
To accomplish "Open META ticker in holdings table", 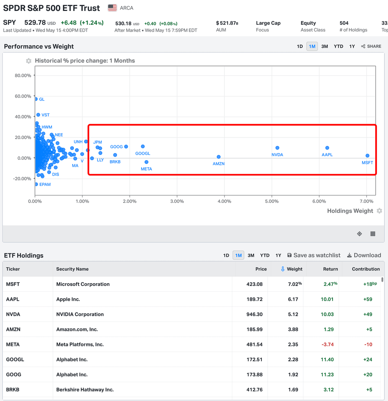I will pos(13,345).
